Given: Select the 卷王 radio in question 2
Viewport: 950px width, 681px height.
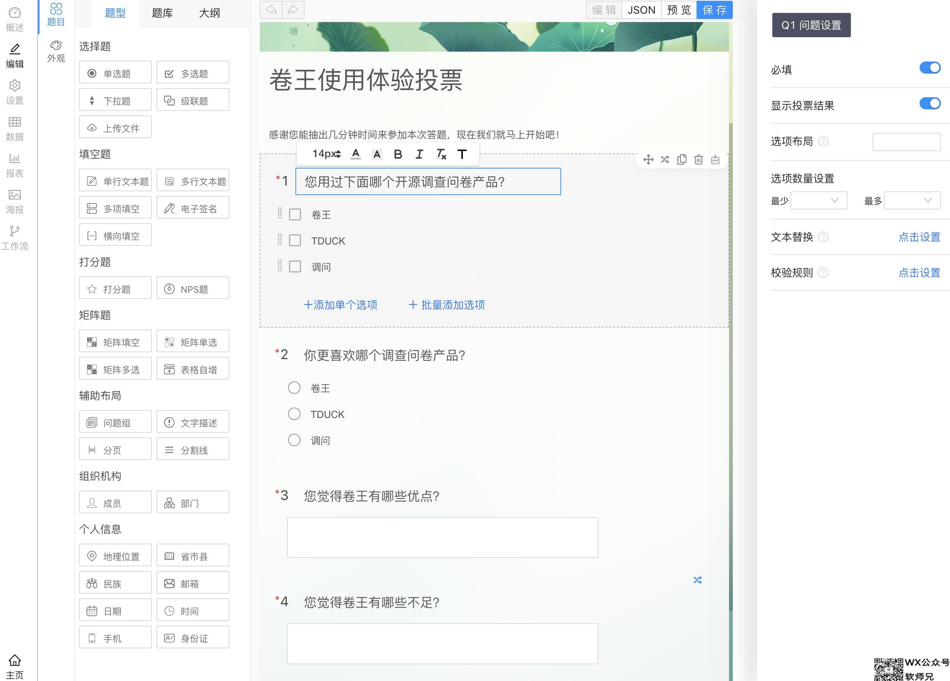Looking at the screenshot, I should pyautogui.click(x=294, y=388).
